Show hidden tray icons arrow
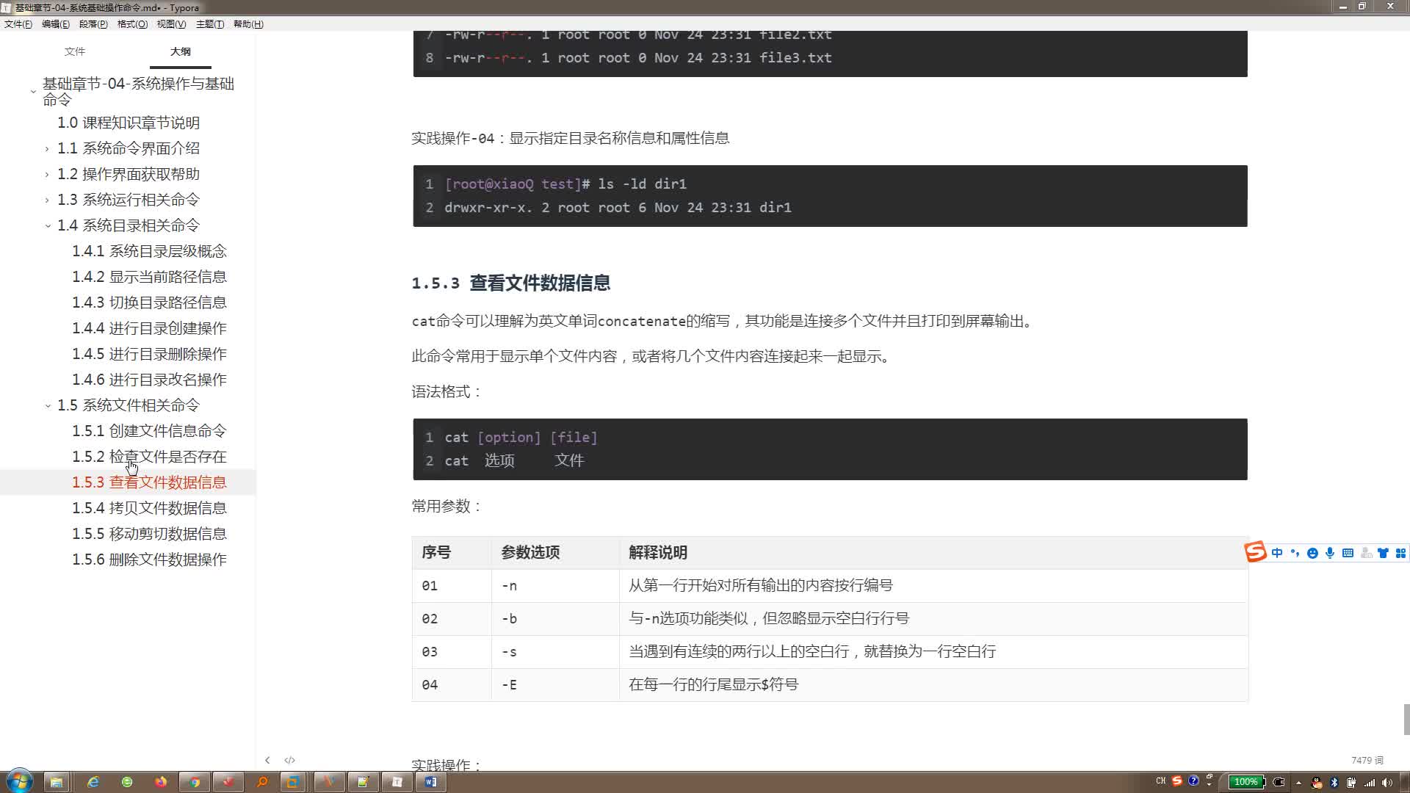 pyautogui.click(x=1298, y=782)
